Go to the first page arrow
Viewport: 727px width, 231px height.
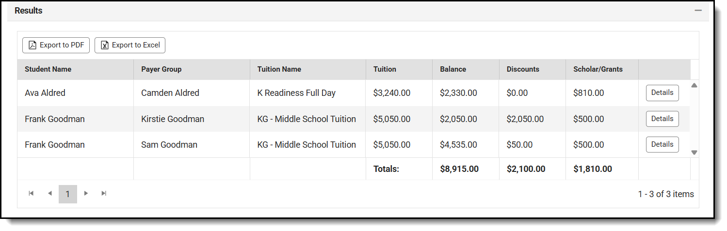[31, 193]
